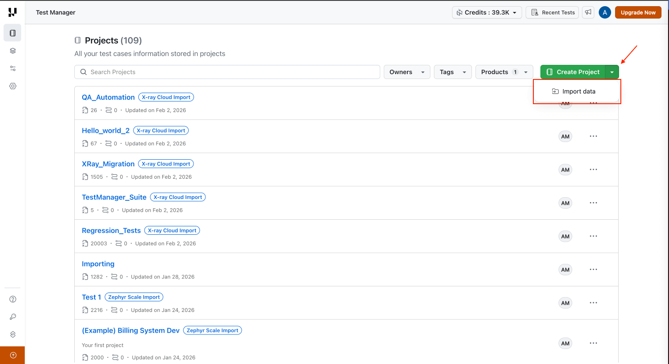The height and width of the screenshot is (364, 669).
Task: Select the layers/stack icon in the sidebar
Action: coord(12,50)
